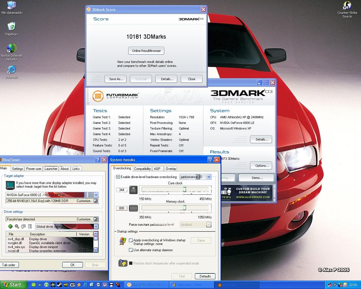
Task: Click the green info circle quick launch icon
Action: pyautogui.click(x=46, y=285)
